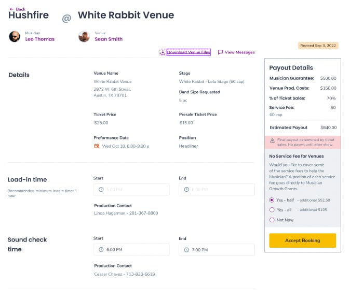Image resolution: width=350 pixels, height=298 pixels.
Task: Click clock icon in Load-in Start field
Action: 101,189
